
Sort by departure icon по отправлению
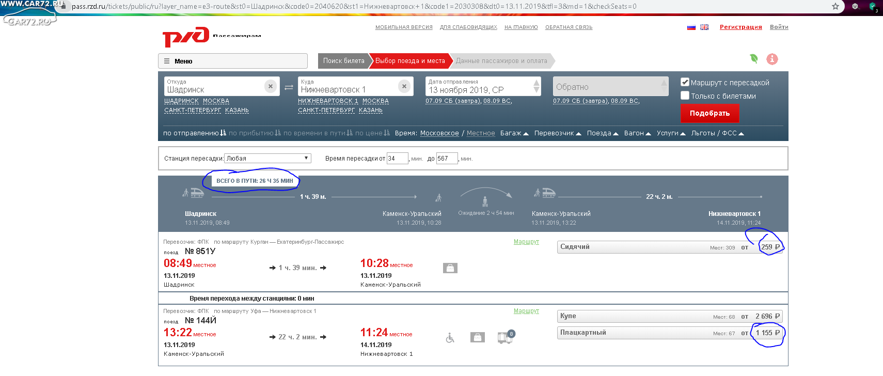tap(223, 133)
